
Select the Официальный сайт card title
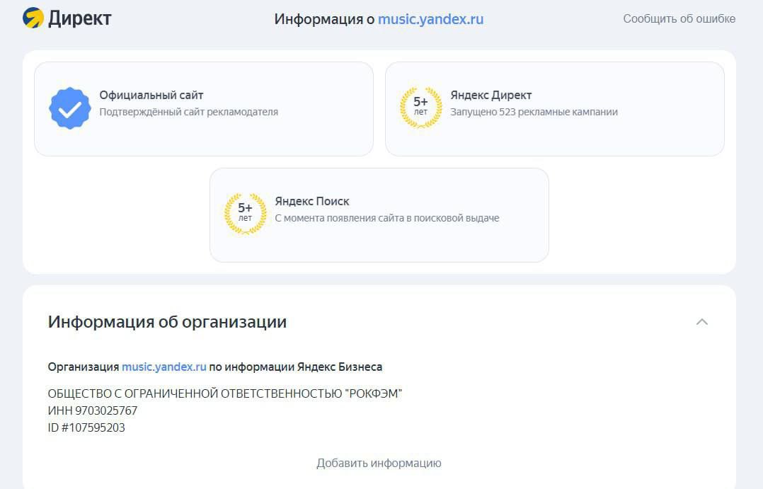pyautogui.click(x=151, y=95)
